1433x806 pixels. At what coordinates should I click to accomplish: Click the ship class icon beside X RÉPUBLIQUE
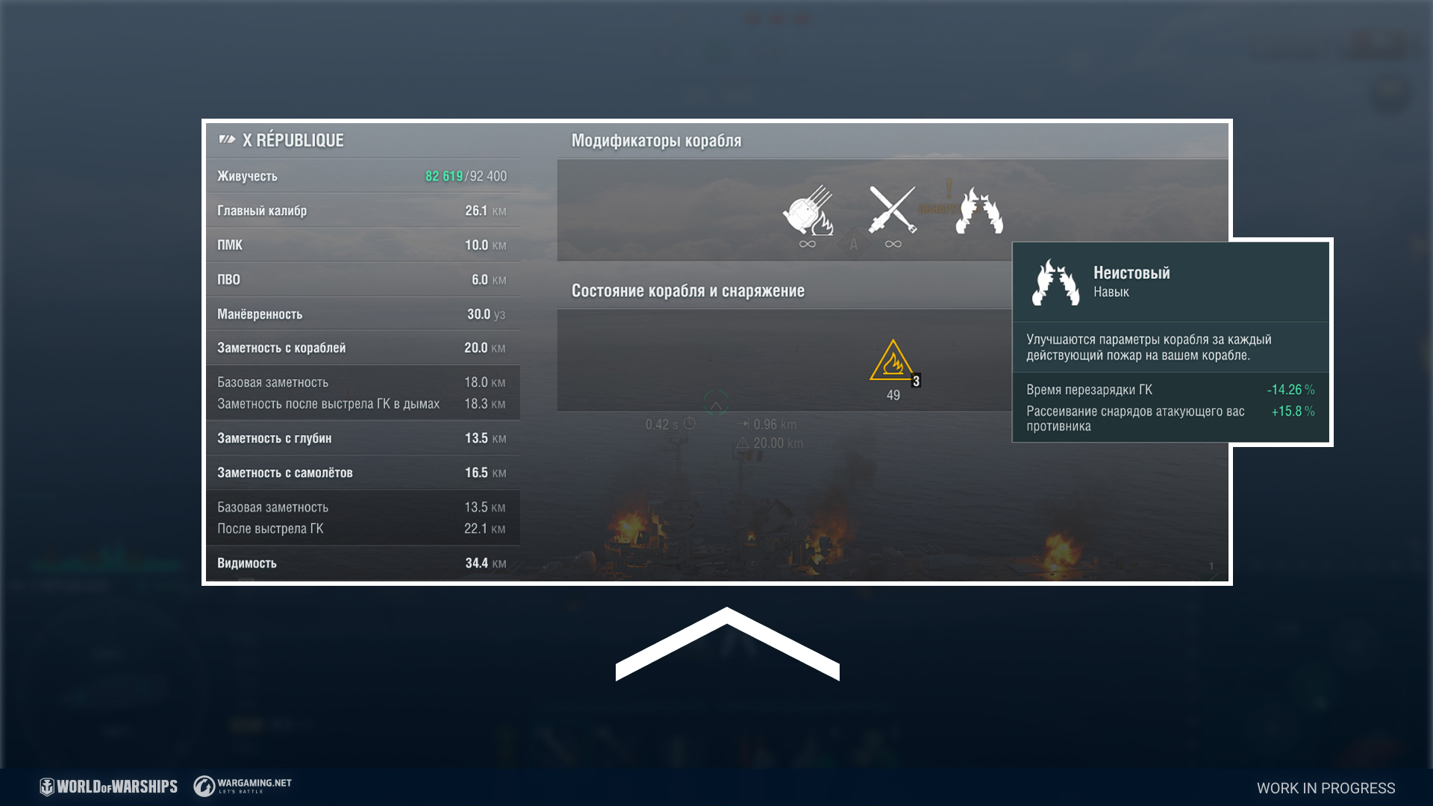pos(226,140)
